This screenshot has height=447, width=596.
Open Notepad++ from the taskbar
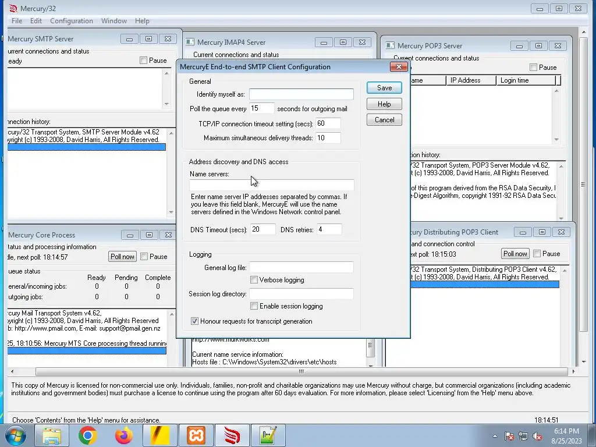(x=268, y=435)
